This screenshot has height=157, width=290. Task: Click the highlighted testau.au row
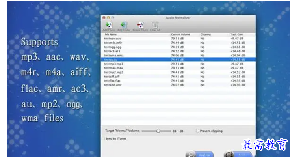click(178, 60)
